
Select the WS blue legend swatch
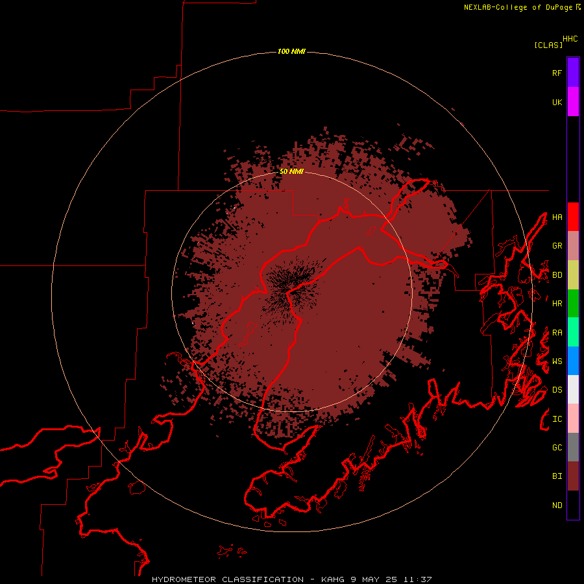point(573,361)
